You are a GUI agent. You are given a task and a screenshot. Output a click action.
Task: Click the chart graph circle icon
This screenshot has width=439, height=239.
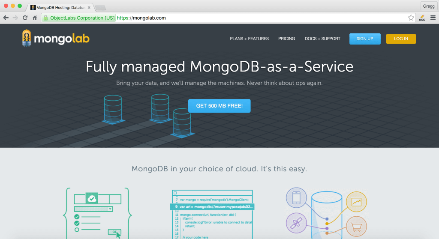click(x=356, y=202)
